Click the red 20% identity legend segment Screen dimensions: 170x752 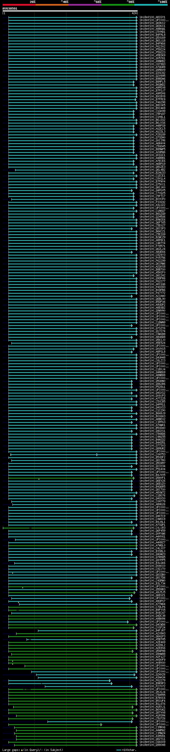click(19, 5)
